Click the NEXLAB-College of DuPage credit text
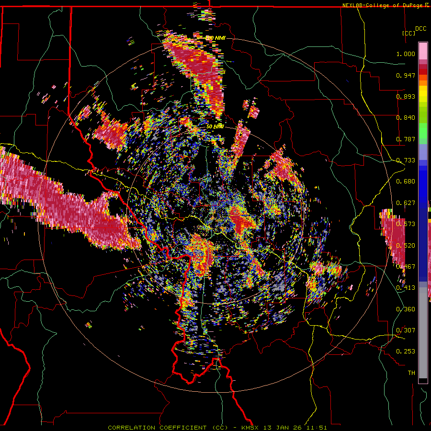Image resolution: width=431 pixels, height=431 pixels. [x=383, y=5]
